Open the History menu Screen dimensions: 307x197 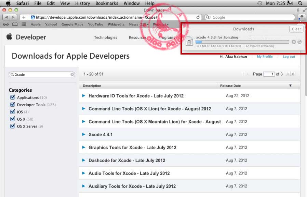pyautogui.click(x=83, y=3)
